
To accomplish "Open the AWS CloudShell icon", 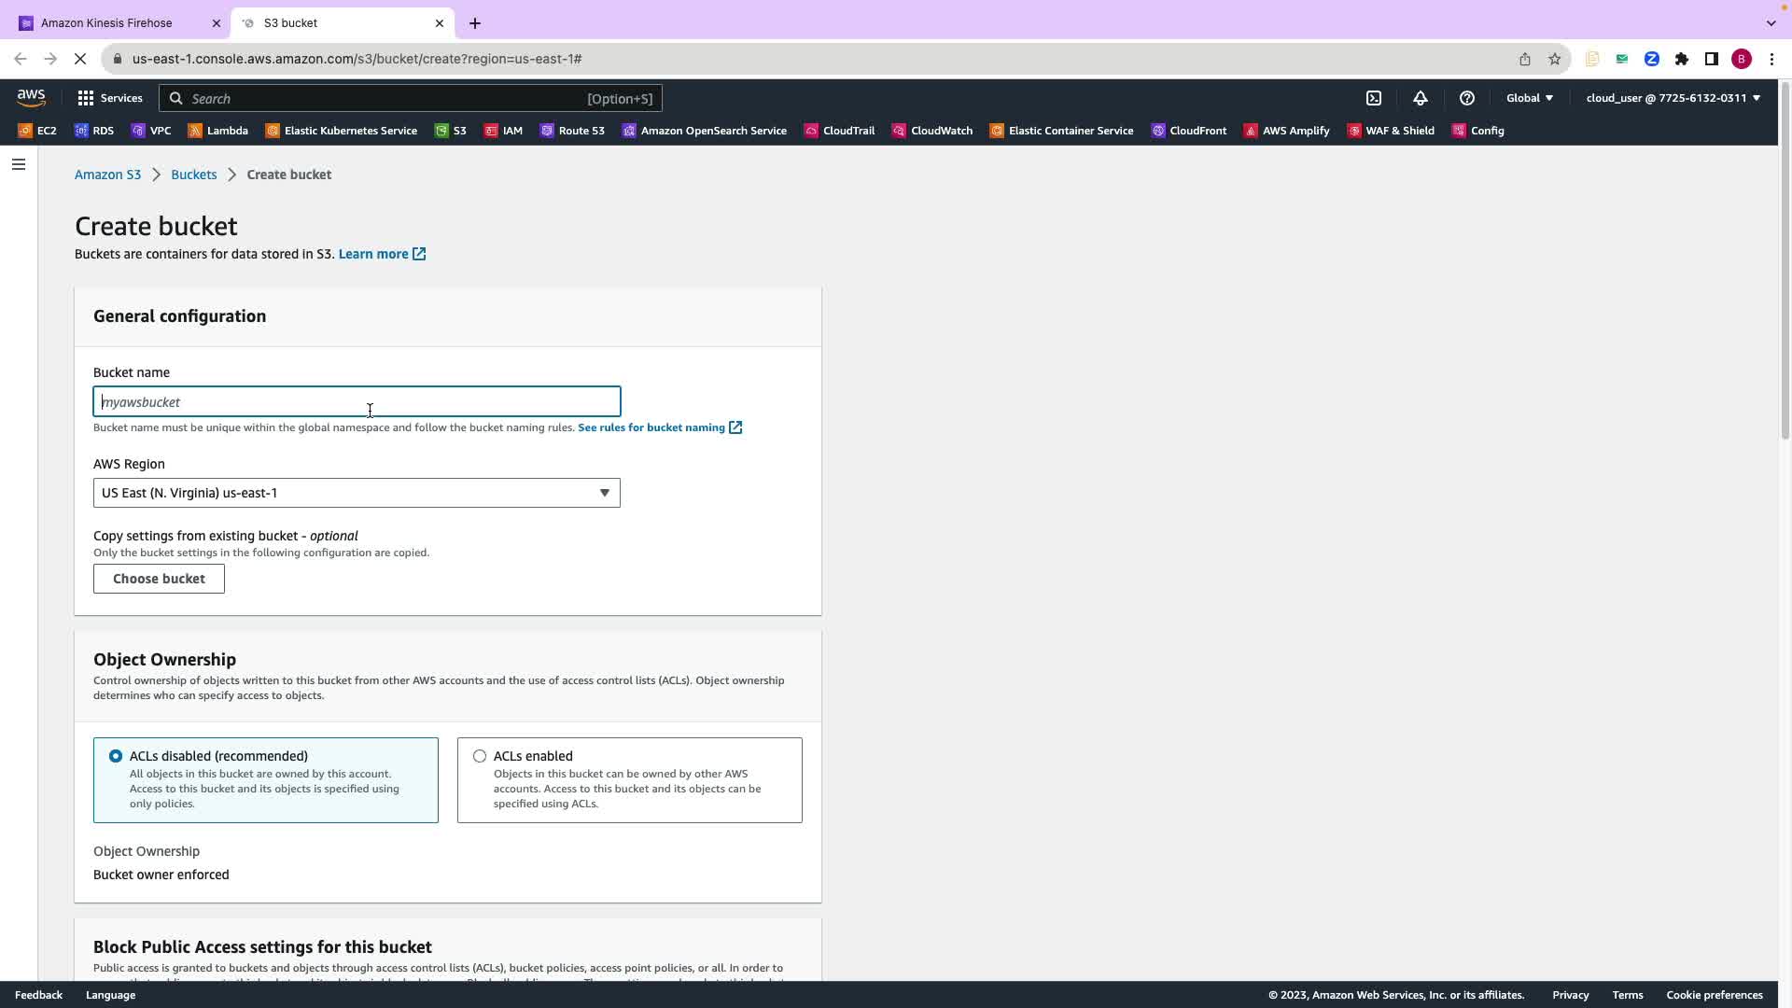I will click(1374, 98).
